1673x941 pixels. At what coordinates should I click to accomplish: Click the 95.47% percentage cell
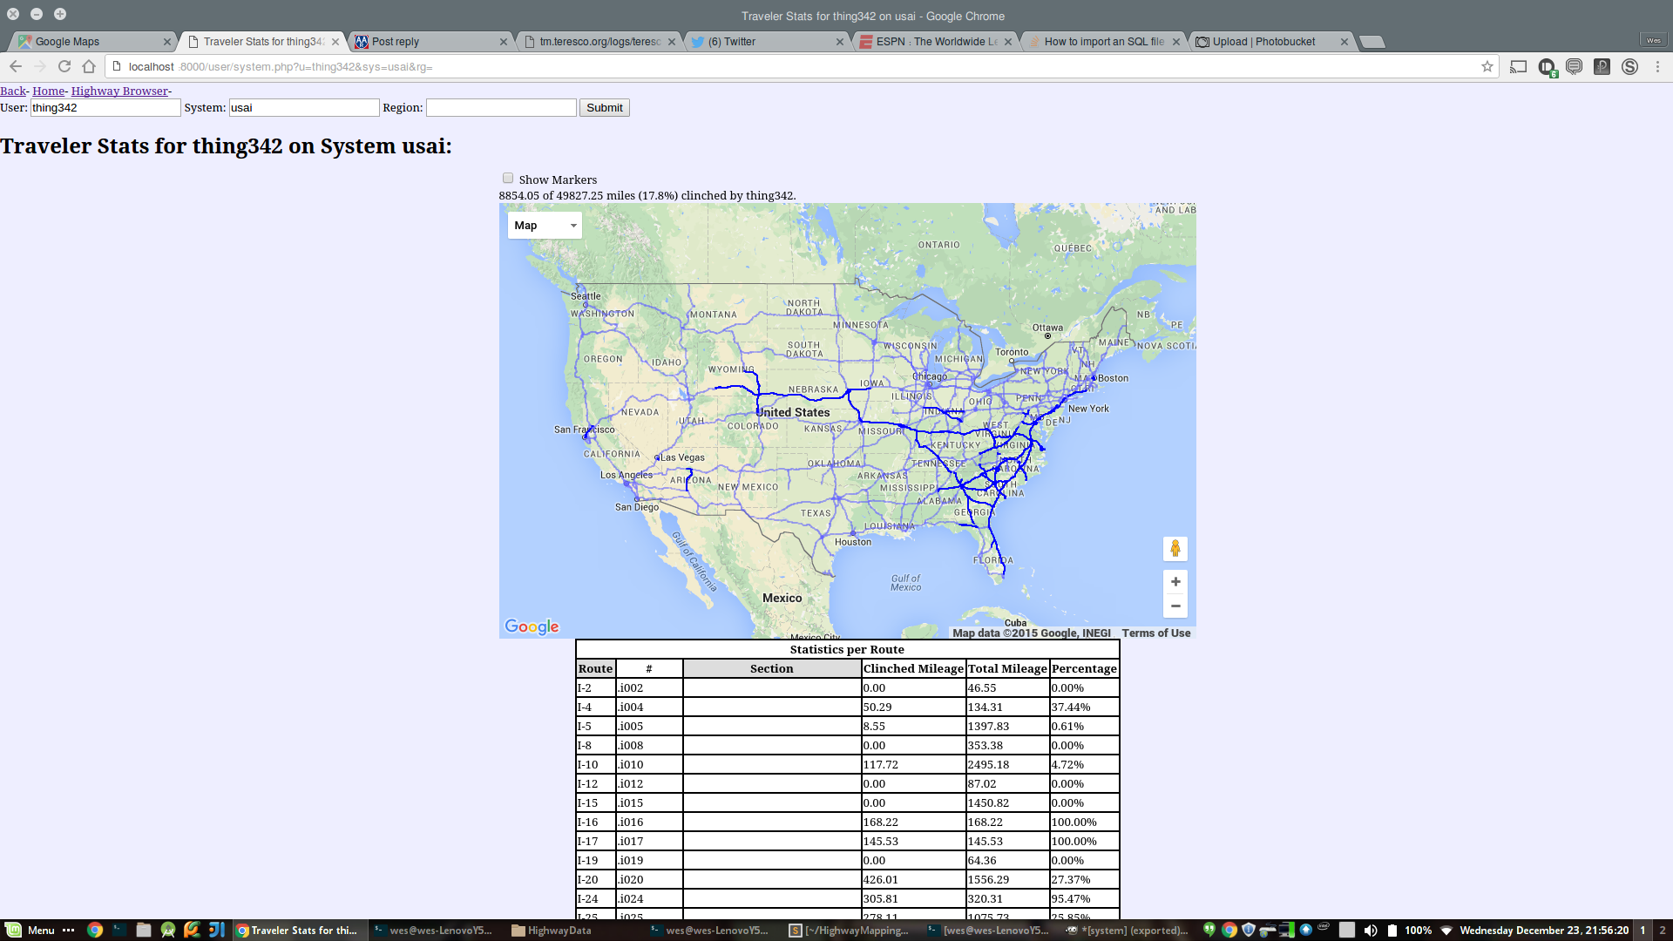(1084, 898)
